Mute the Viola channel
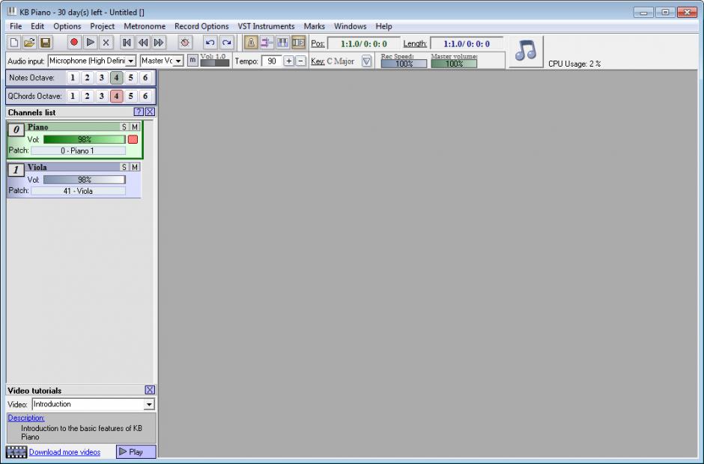The width and height of the screenshot is (704, 464). (x=135, y=167)
